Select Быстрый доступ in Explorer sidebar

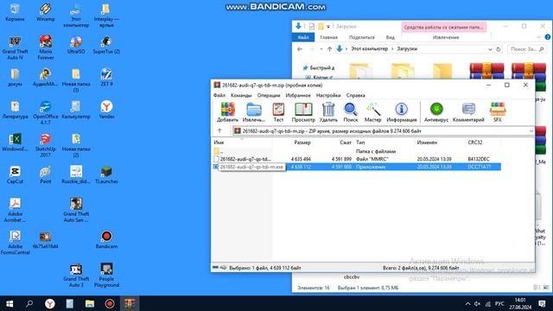(x=319, y=67)
